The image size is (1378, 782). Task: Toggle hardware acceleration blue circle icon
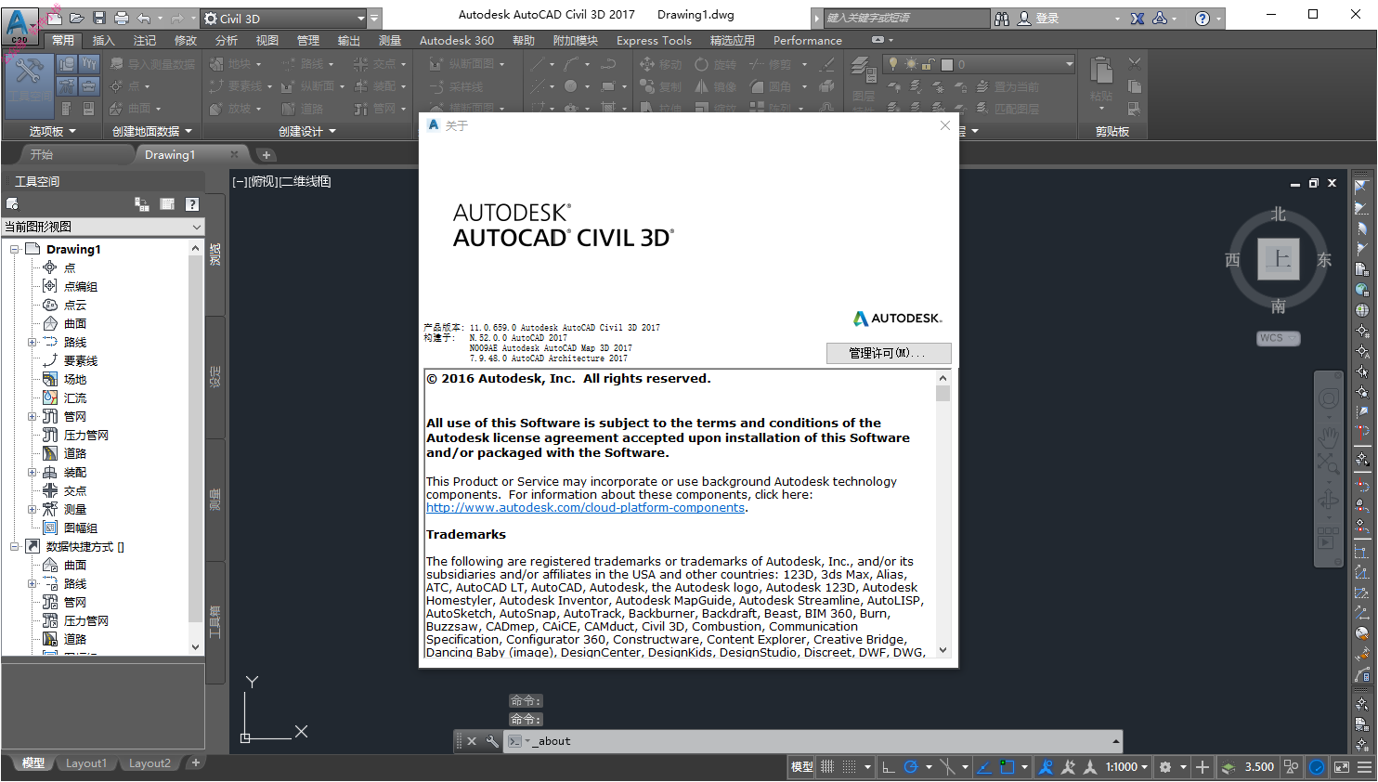point(1317,767)
